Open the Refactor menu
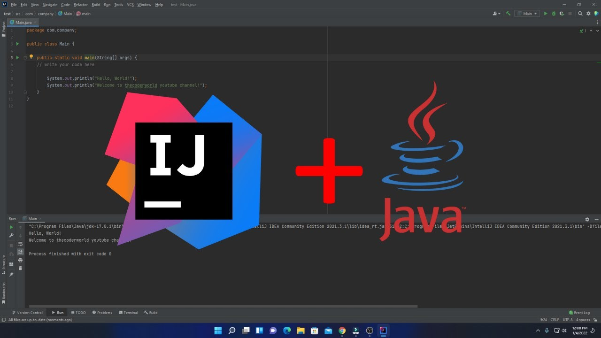The height and width of the screenshot is (338, 601). pyautogui.click(x=81, y=4)
